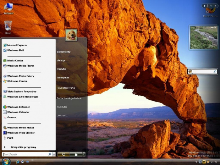
Task: Open the Games entry
Action: coord(9,117)
